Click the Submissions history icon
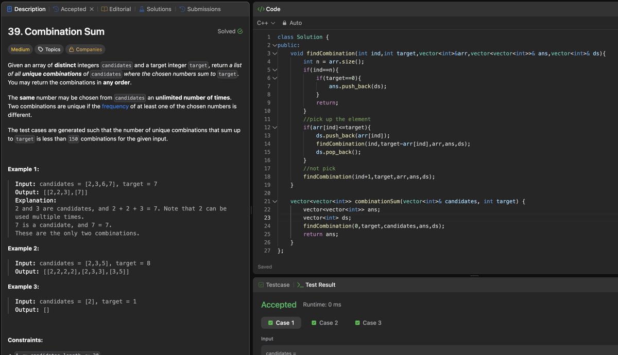Viewport: 618px width, 355px height. coord(182,9)
